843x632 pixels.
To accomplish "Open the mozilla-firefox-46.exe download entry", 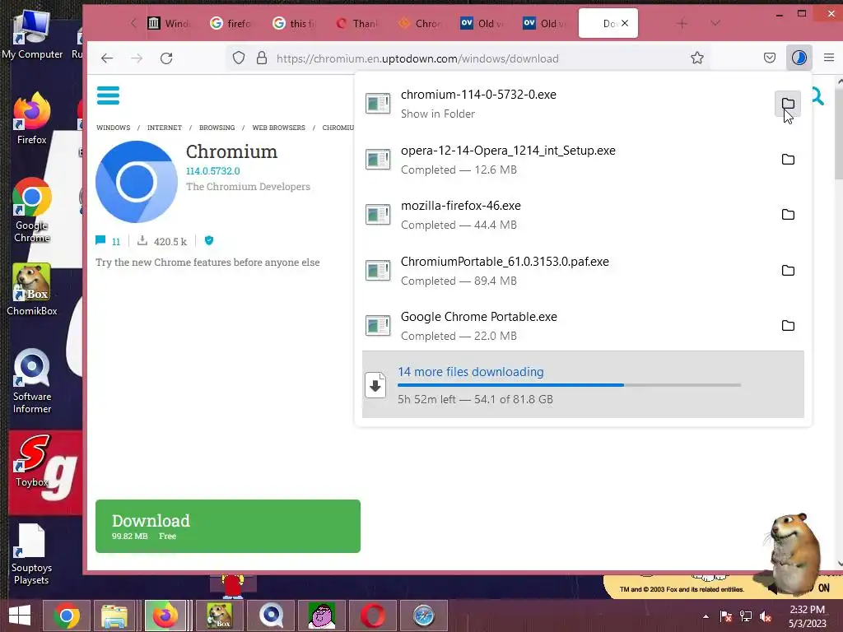I will [x=565, y=215].
